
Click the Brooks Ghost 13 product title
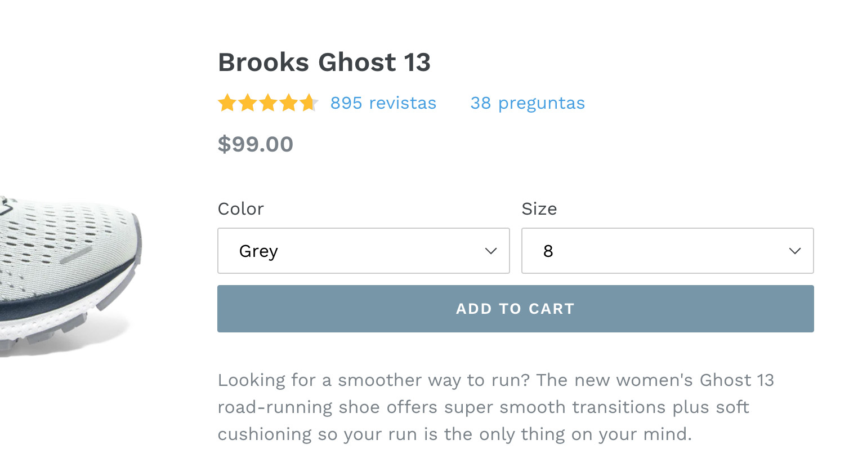point(324,62)
